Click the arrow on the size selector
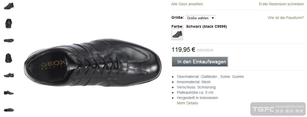The image size is (307, 117). pyautogui.click(x=213, y=18)
